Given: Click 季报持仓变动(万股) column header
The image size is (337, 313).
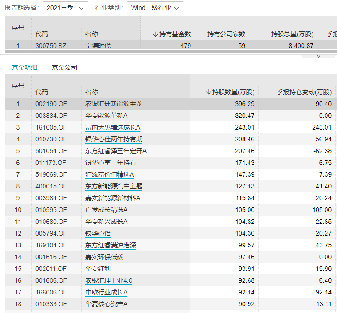Looking at the screenshot, I should coord(304,92).
